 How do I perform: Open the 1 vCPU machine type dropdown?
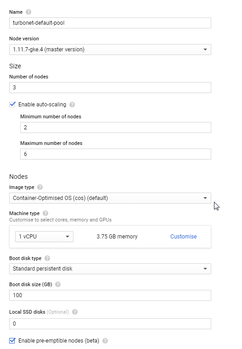click(x=44, y=236)
